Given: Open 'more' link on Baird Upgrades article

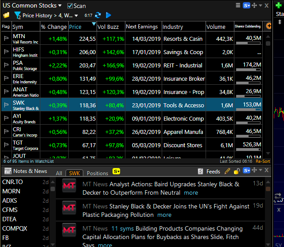Looking at the screenshot, I should coord(191,192).
